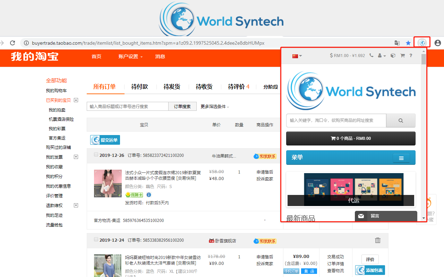Screen dimensions: 444x277
Task: Click the 添加包裹 button
Action: [370, 270]
